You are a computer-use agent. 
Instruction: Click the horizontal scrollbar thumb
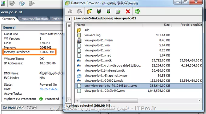[109, 100]
